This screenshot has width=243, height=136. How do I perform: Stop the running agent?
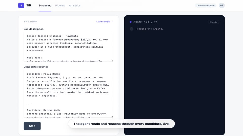pyautogui.click(x=32, y=126)
